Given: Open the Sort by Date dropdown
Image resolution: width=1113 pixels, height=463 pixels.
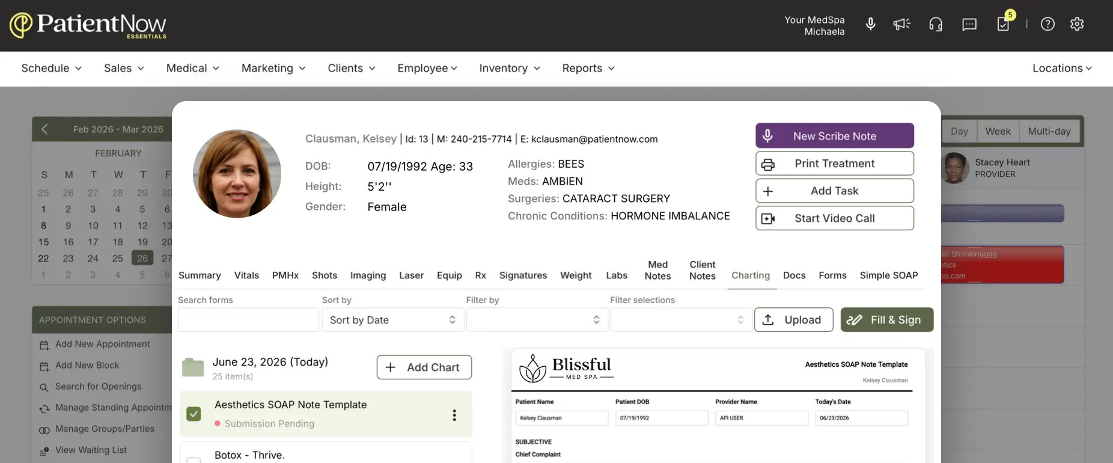Looking at the screenshot, I should (x=393, y=320).
